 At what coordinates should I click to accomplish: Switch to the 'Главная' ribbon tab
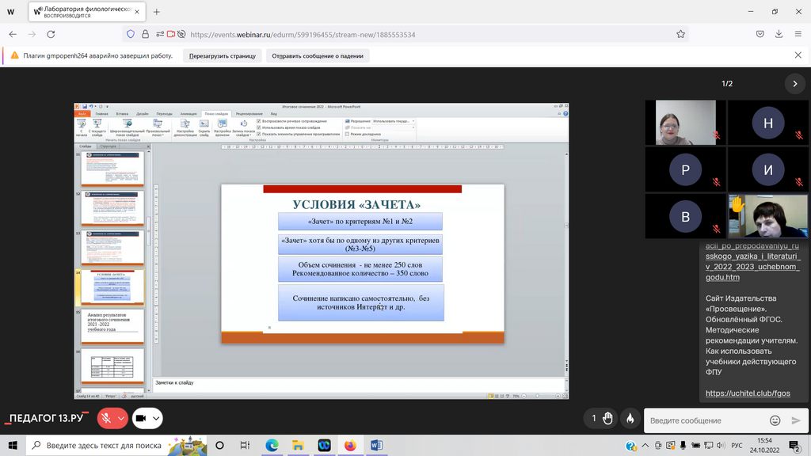pyautogui.click(x=102, y=114)
